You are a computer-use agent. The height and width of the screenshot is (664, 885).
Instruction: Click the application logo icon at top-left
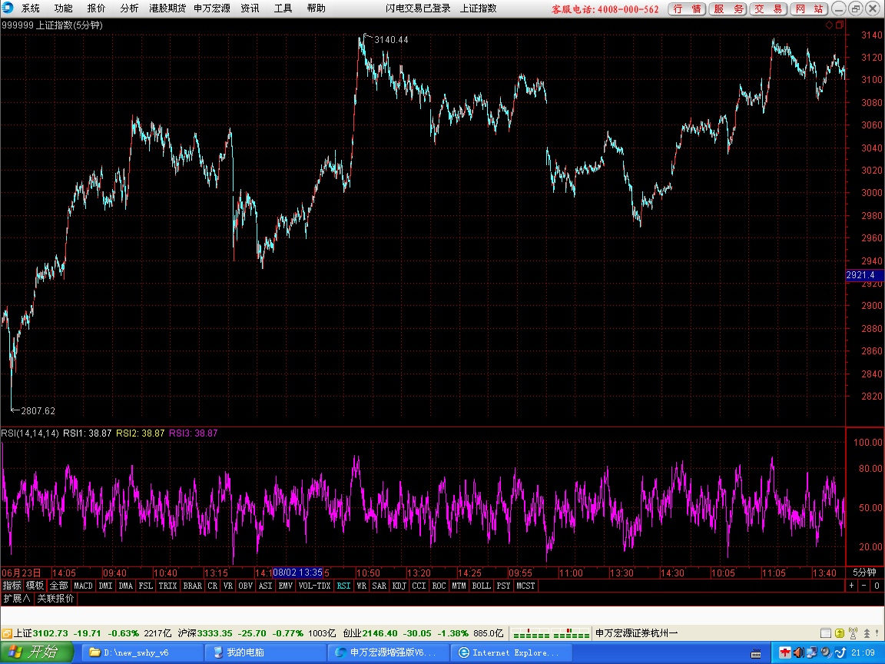click(8, 8)
